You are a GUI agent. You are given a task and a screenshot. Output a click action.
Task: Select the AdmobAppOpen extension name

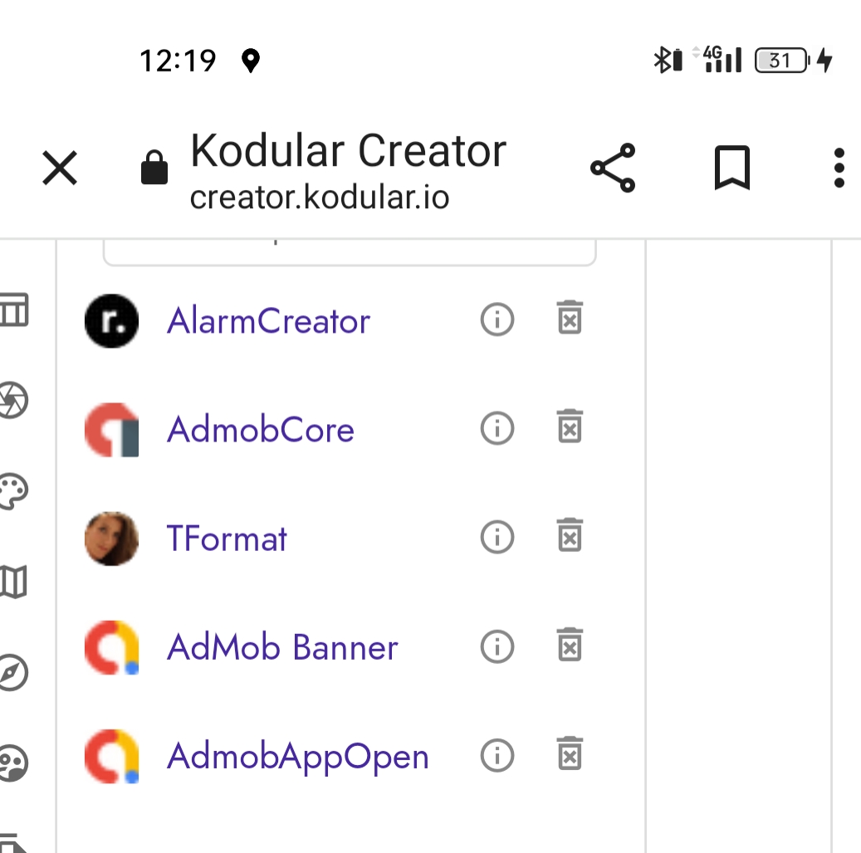(297, 756)
